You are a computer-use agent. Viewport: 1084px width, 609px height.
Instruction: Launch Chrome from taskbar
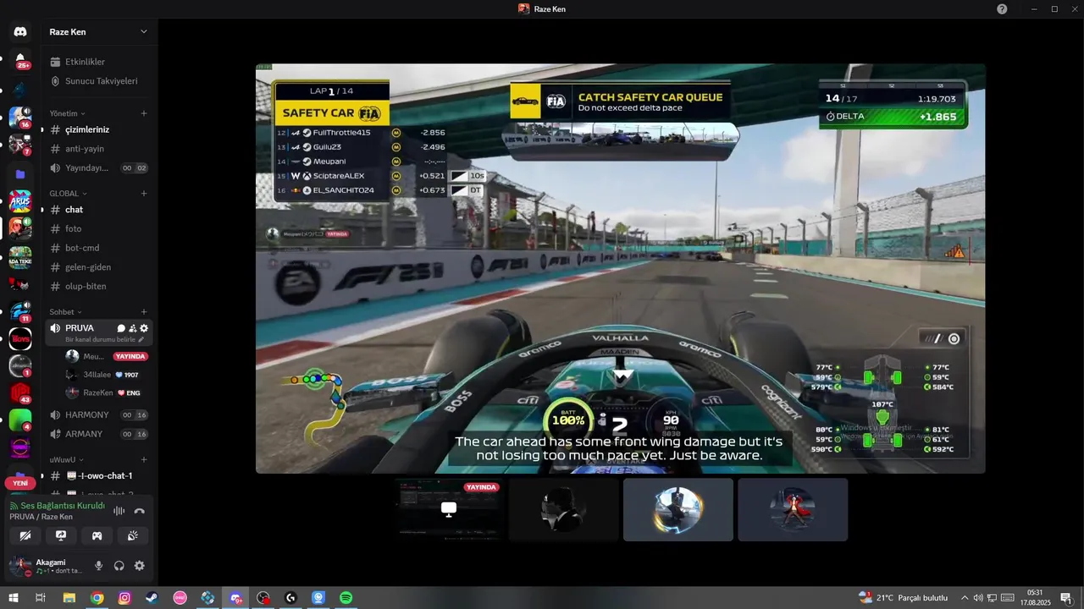97,598
